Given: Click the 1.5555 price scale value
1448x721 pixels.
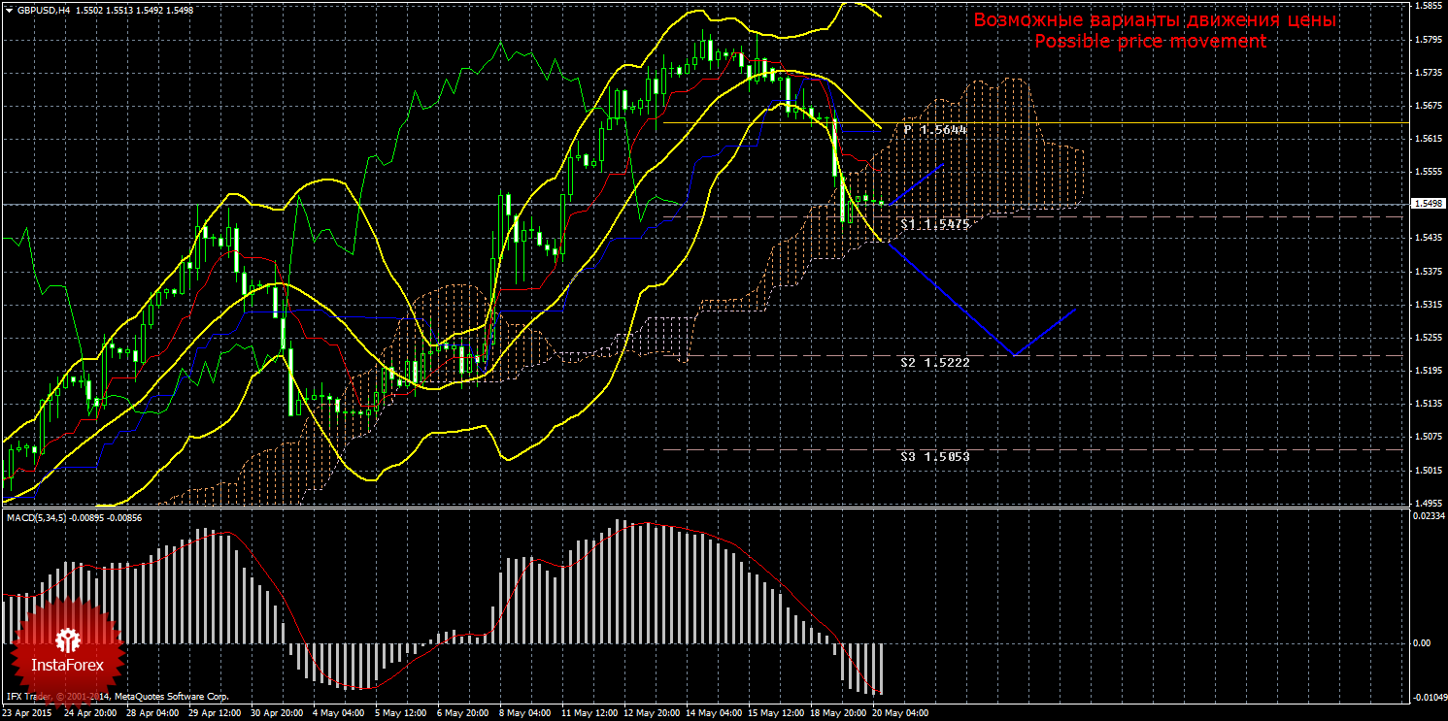Looking at the screenshot, I should tap(1427, 172).
